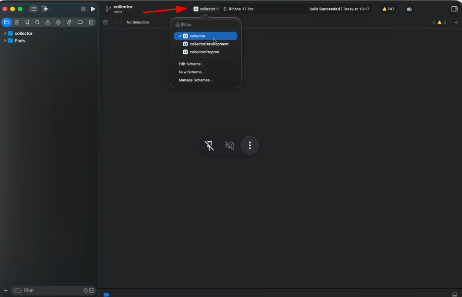Image resolution: width=462 pixels, height=297 pixels.
Task: Expand the Pods project tree item
Action: 5,41
